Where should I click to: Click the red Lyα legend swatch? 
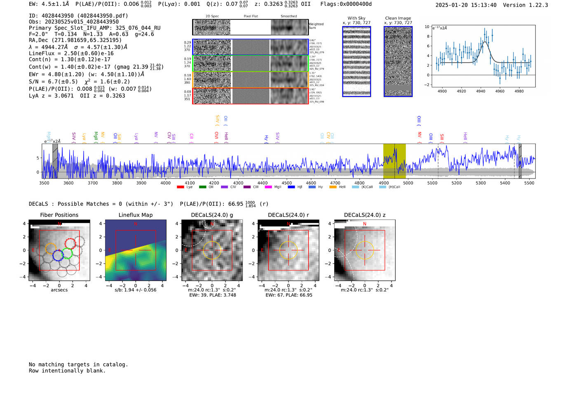180,187
